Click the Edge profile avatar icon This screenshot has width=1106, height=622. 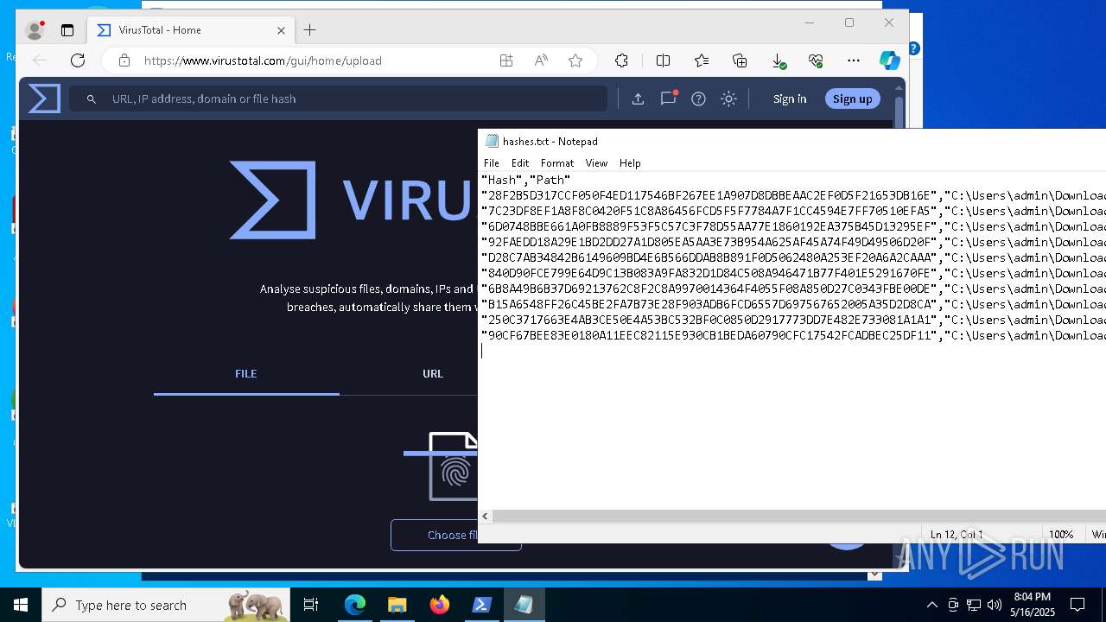tap(35, 30)
